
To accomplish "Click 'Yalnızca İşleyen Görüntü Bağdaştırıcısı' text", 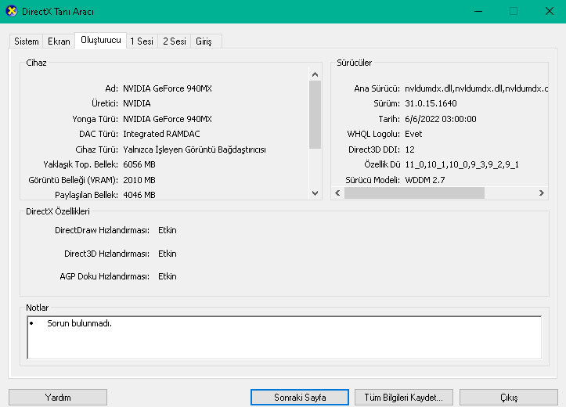I will pyautogui.click(x=195, y=149).
